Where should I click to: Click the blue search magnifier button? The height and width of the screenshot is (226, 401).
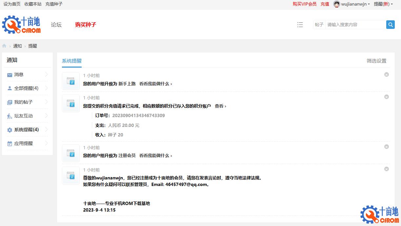pyautogui.click(x=390, y=25)
